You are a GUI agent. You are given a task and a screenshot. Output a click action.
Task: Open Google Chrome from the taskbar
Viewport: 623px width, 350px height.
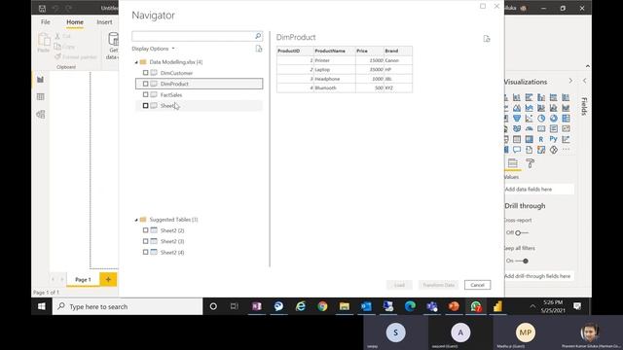(x=322, y=306)
